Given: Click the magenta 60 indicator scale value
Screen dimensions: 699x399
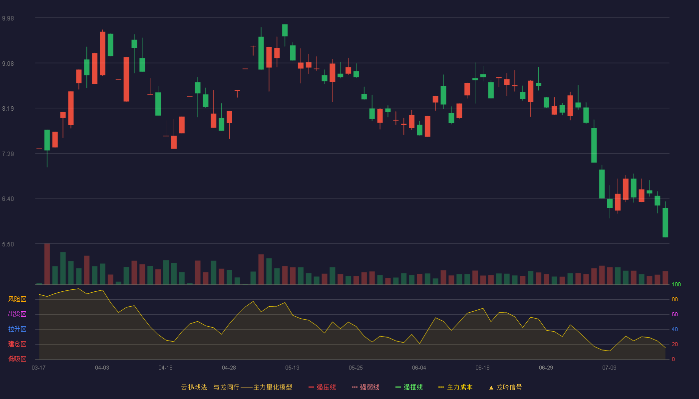Looking at the screenshot, I should coord(675,314).
